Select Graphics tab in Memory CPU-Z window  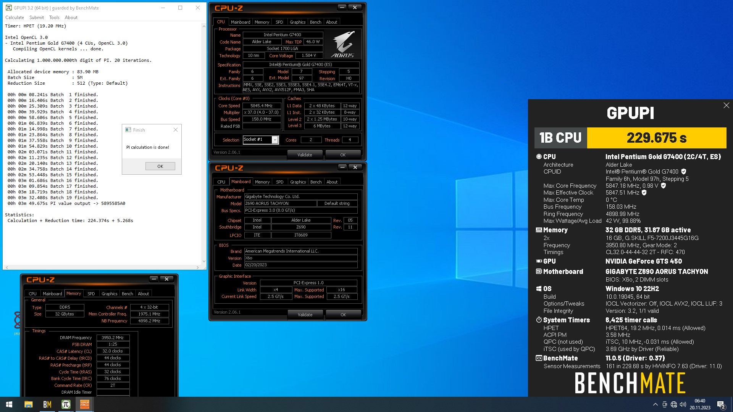[110, 294]
